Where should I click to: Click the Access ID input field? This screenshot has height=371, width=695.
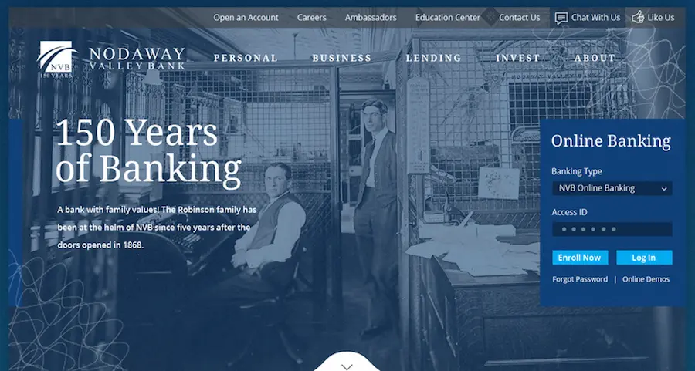pos(612,229)
